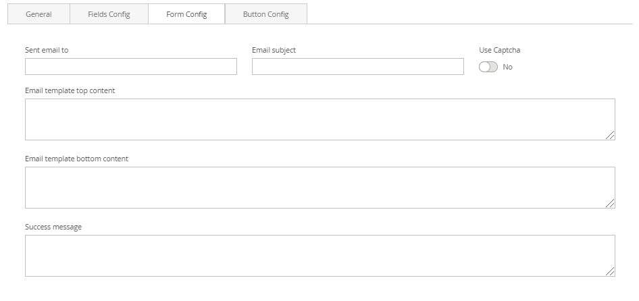
Task: Click the bottom content textarea resize grip
Action: point(610,204)
